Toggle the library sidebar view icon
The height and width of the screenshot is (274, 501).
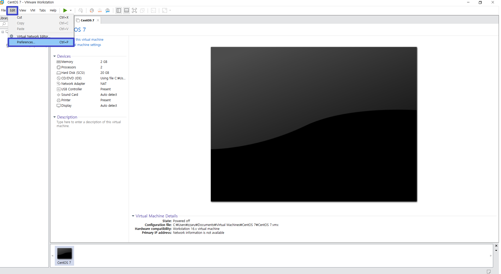point(119,10)
